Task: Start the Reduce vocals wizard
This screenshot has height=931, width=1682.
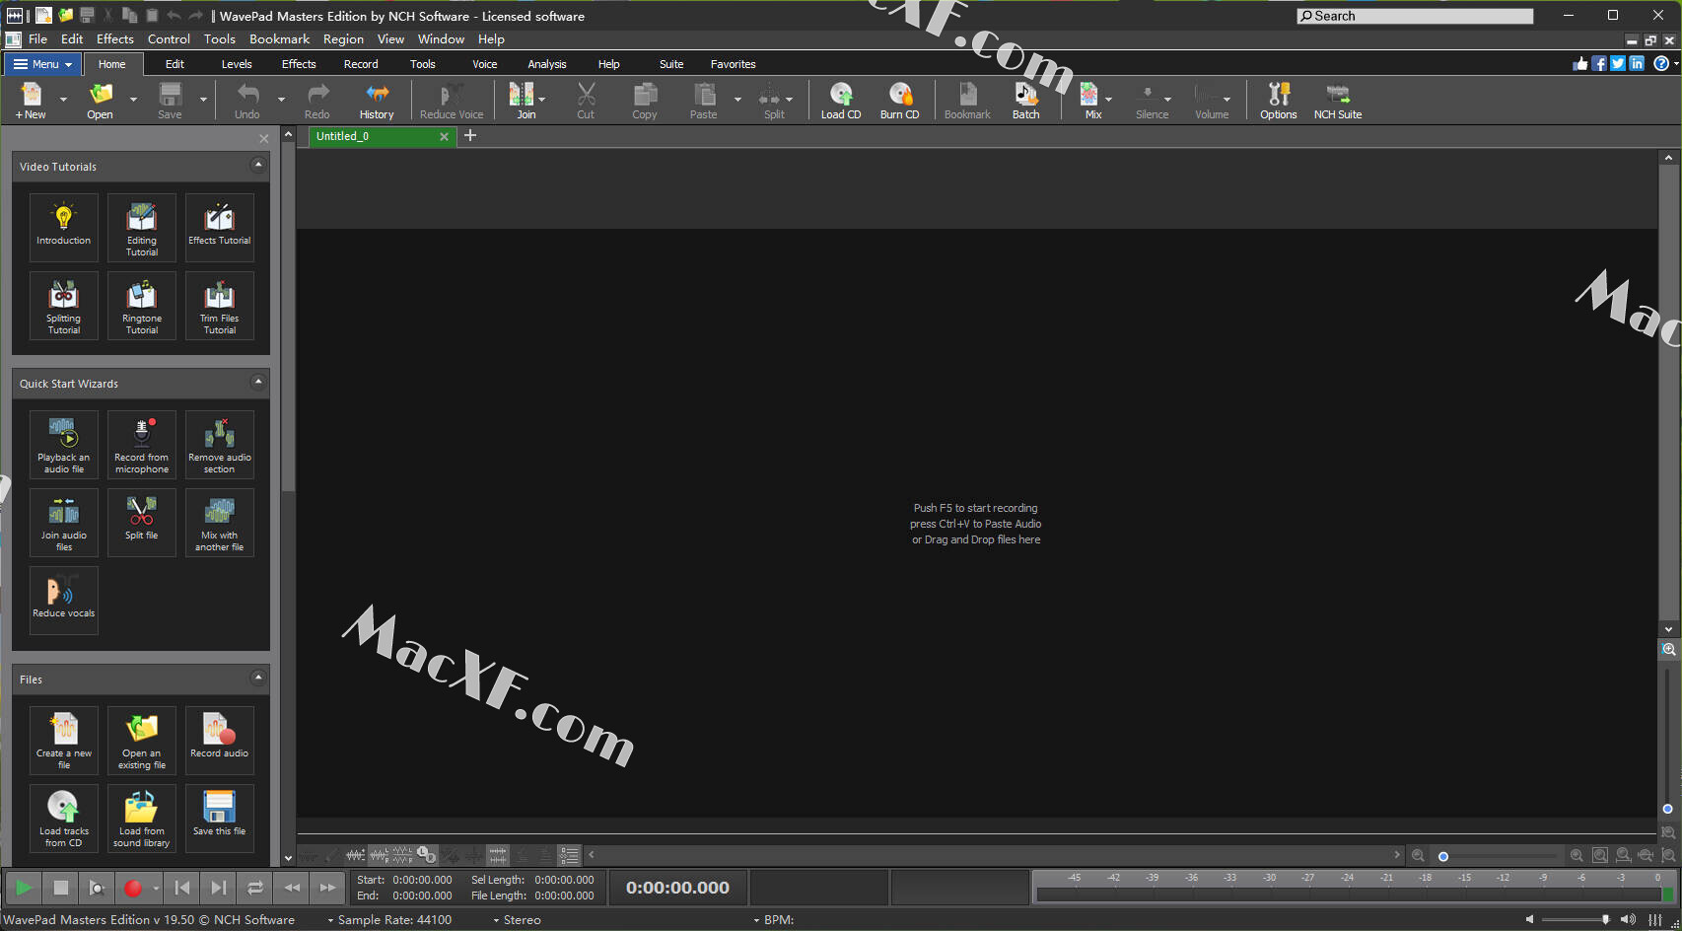Action: pos(64,600)
